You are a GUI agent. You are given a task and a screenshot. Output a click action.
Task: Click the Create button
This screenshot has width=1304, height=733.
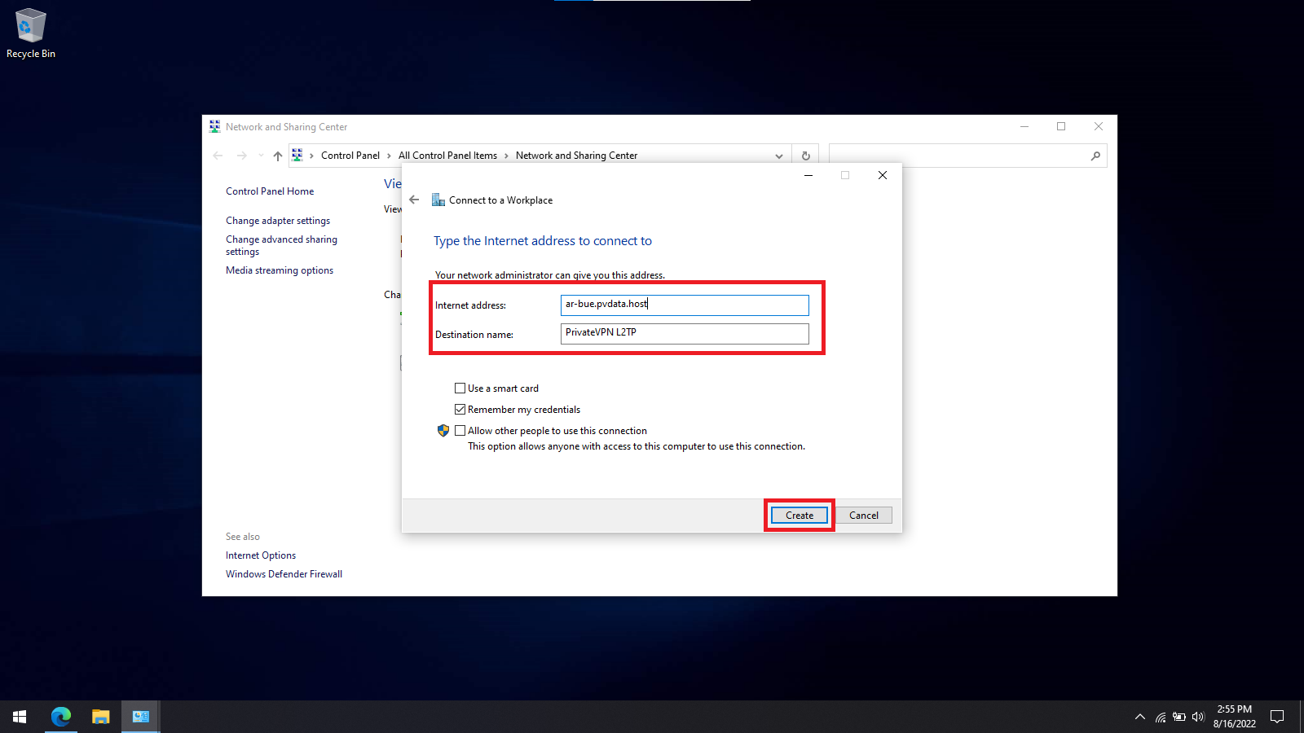pyautogui.click(x=799, y=516)
